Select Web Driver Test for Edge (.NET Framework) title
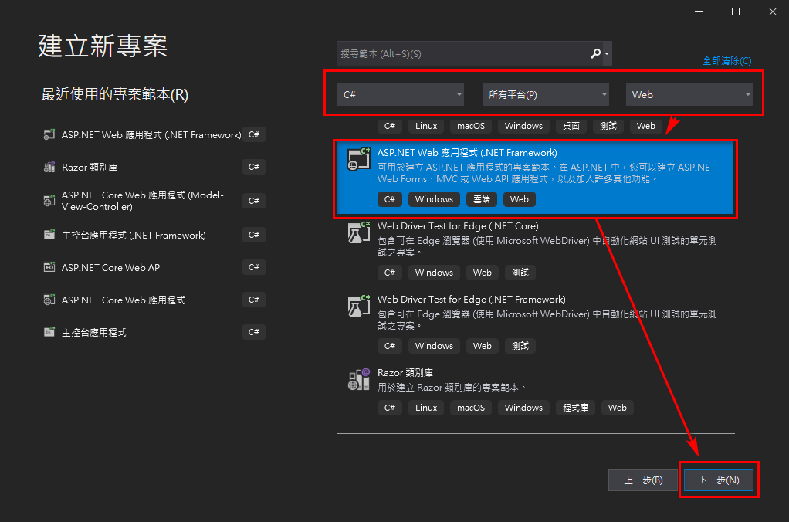 point(472,300)
